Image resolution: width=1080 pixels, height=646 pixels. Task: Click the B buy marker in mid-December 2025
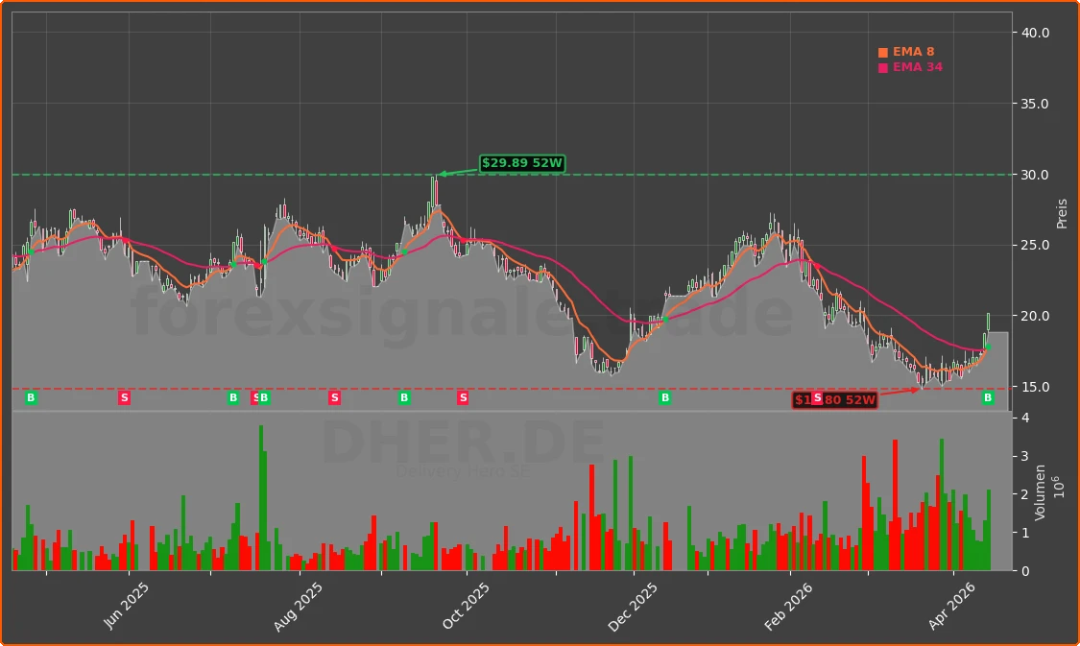pos(664,397)
